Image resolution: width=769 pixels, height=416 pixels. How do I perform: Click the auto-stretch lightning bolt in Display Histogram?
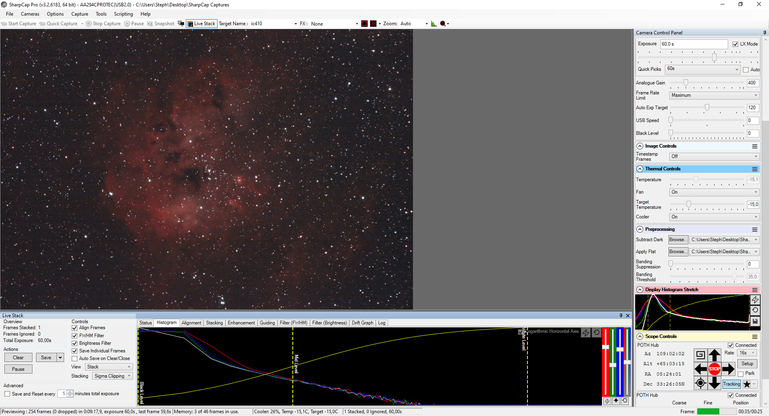point(755,300)
